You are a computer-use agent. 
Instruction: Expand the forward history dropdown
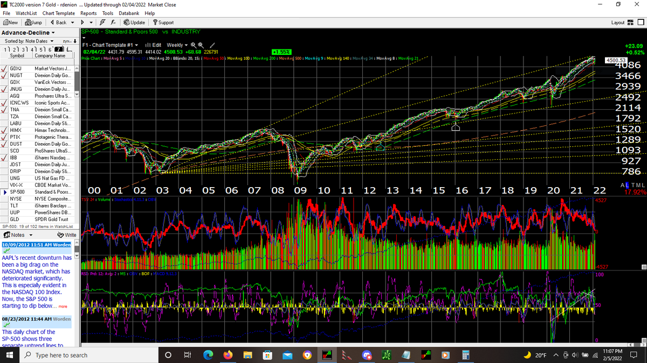91,23
